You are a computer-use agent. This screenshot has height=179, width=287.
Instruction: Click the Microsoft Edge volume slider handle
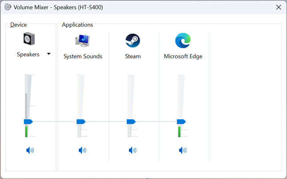pos(181,121)
